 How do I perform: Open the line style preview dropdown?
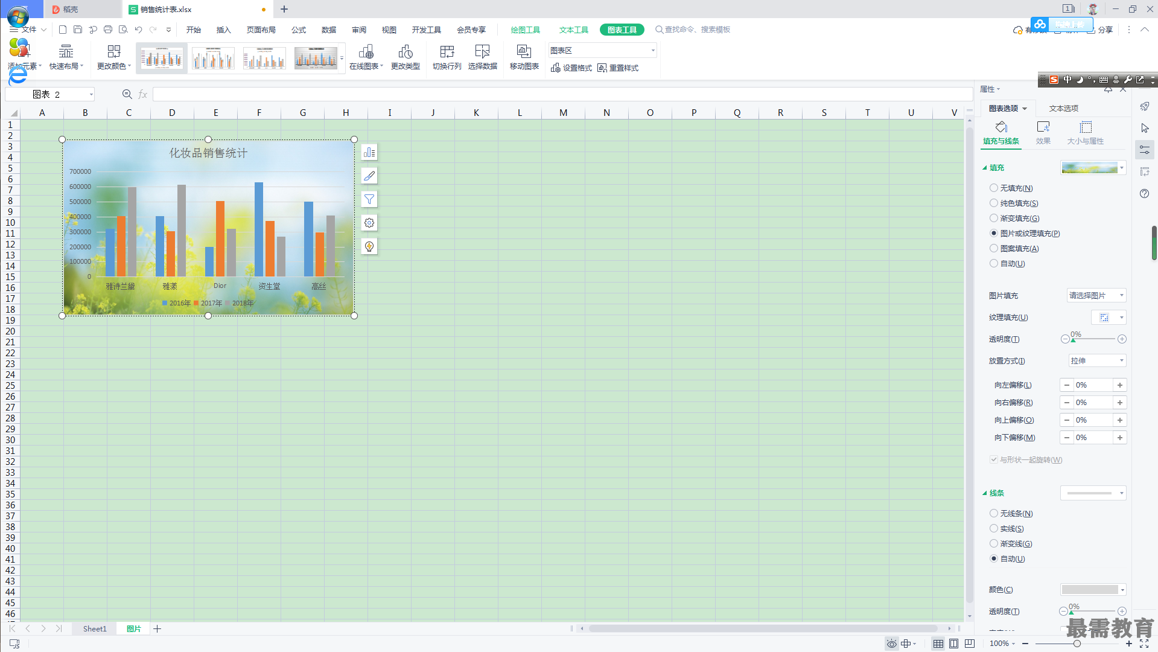point(1093,493)
